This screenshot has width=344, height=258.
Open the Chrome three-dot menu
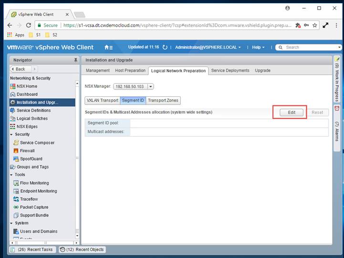pos(336,25)
